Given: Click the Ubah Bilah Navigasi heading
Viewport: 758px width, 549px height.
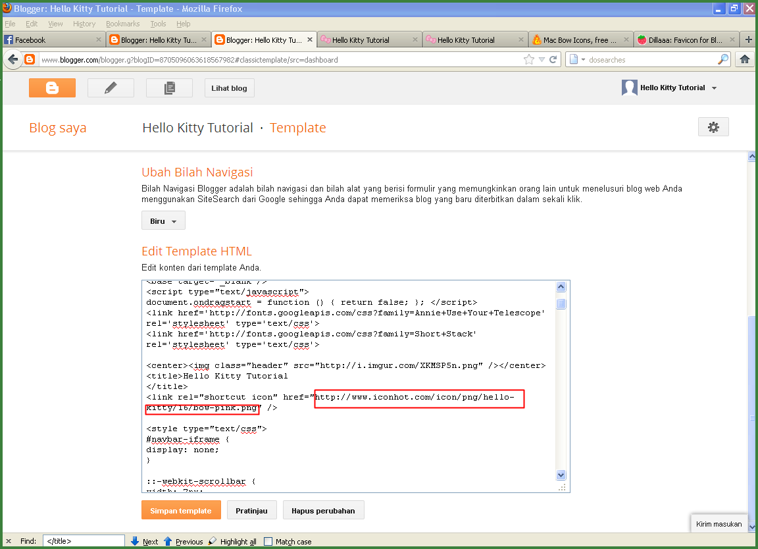Looking at the screenshot, I should pyautogui.click(x=197, y=172).
